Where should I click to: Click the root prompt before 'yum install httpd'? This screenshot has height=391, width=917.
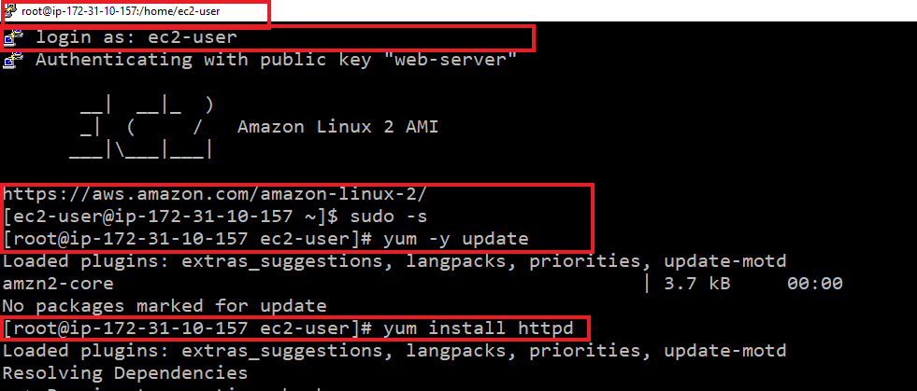coord(187,328)
